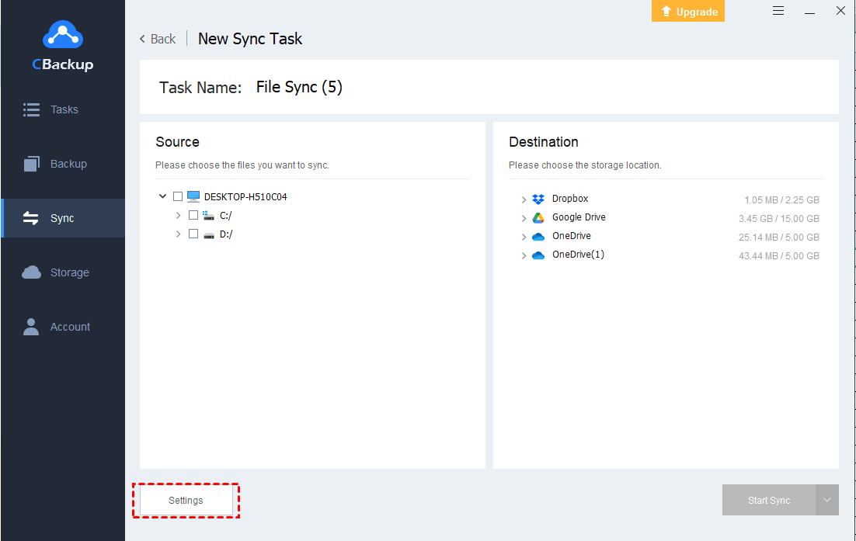The image size is (856, 541).
Task: Click the DESKTOP-H510C04 computer icon
Action: (x=193, y=197)
